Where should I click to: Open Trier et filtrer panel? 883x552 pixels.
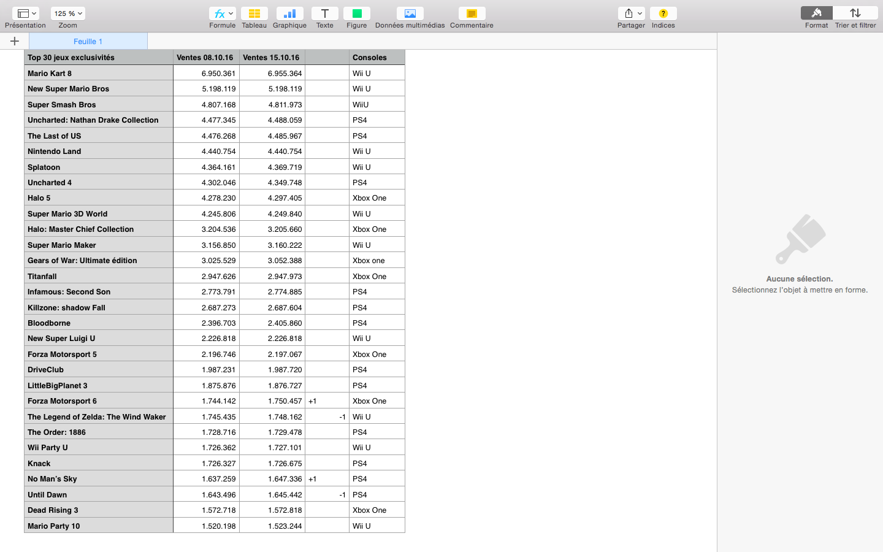point(855,13)
